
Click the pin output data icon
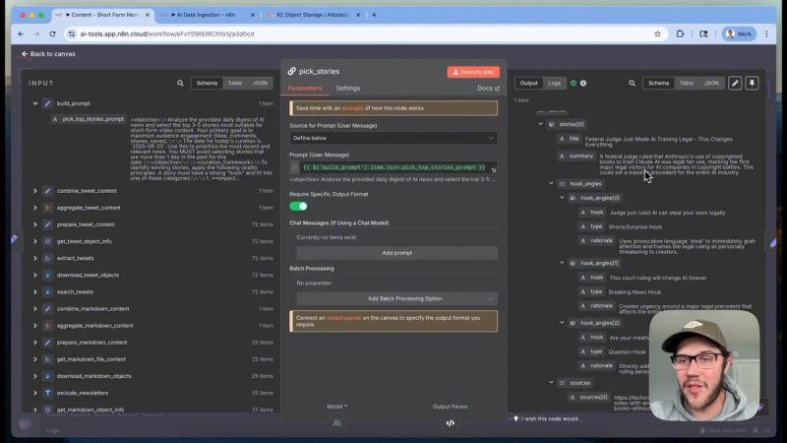point(752,83)
